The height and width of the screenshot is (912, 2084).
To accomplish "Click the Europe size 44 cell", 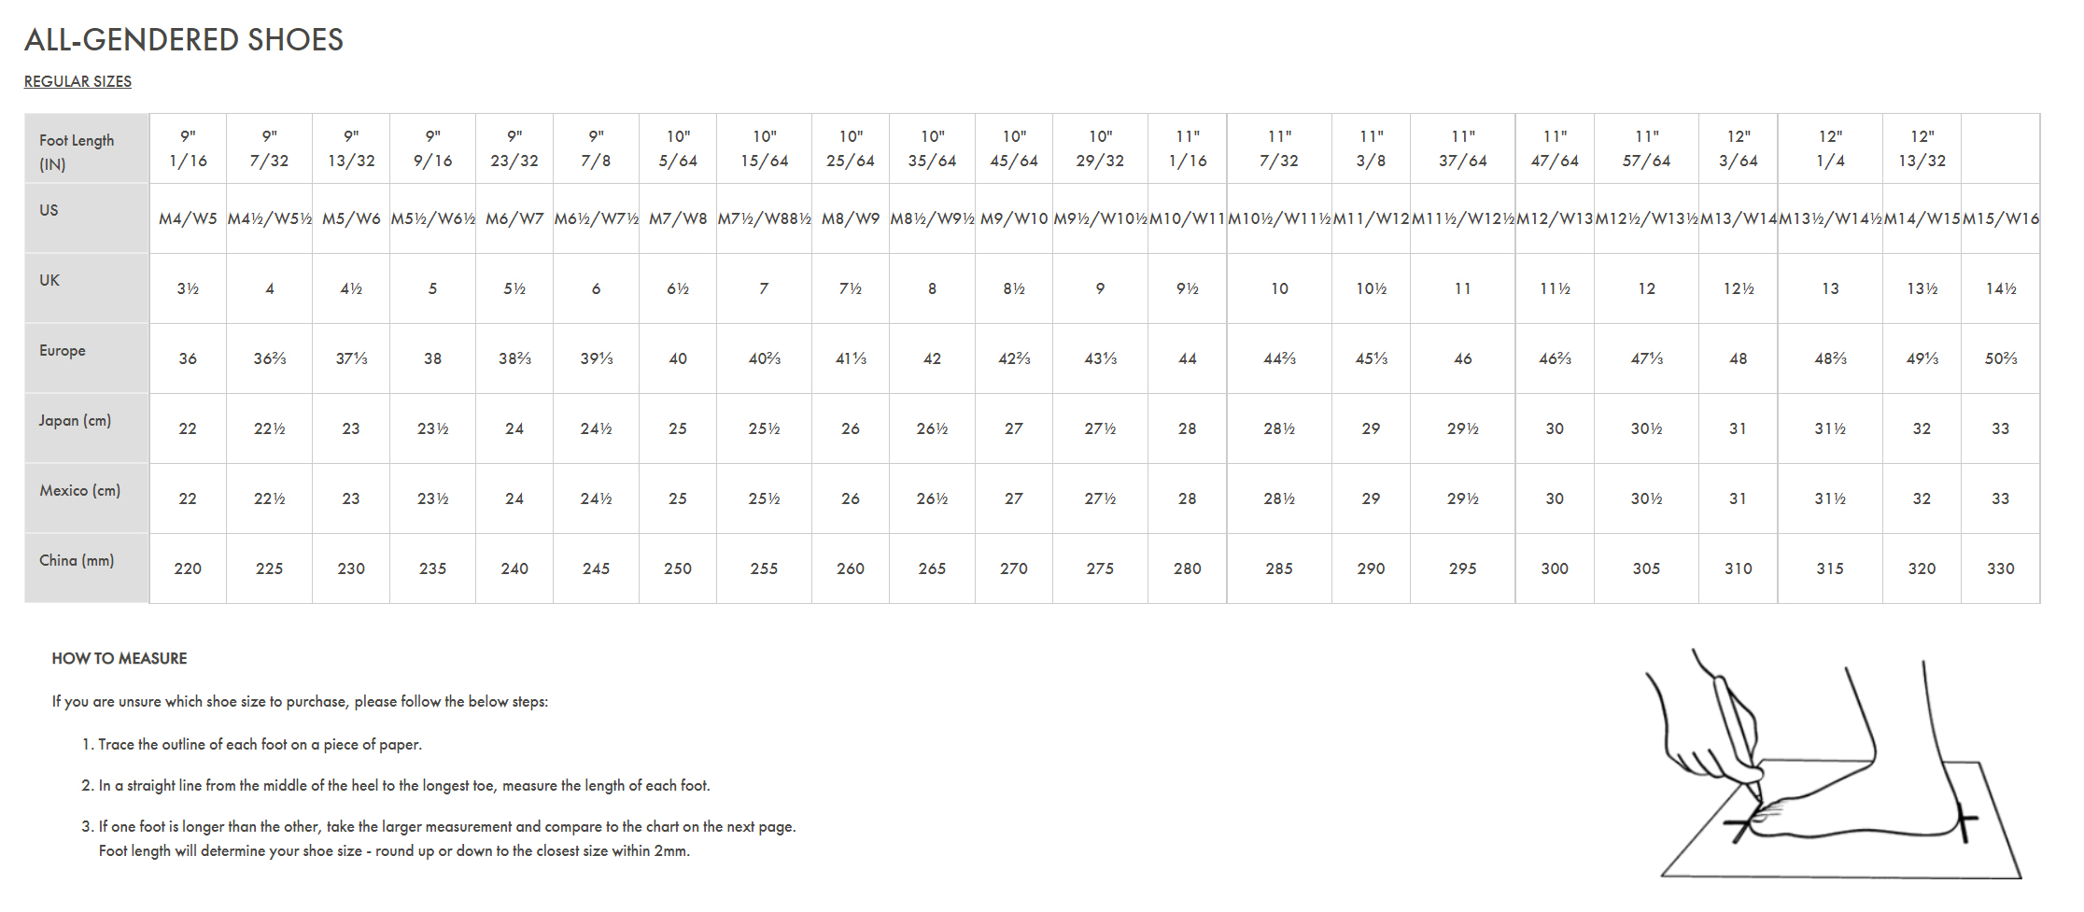I will (x=1187, y=358).
